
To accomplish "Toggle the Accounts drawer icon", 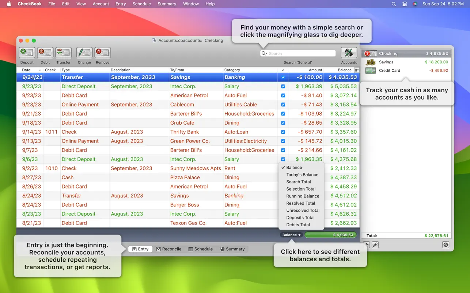I will click(x=349, y=52).
